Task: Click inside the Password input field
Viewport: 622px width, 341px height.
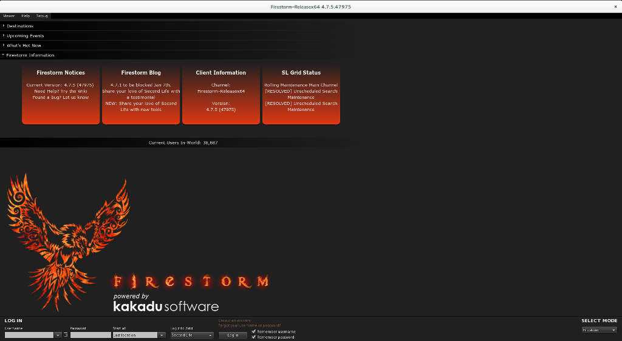Action: [x=90, y=335]
